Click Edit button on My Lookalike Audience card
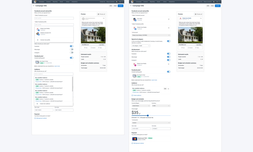 coord(165,89)
